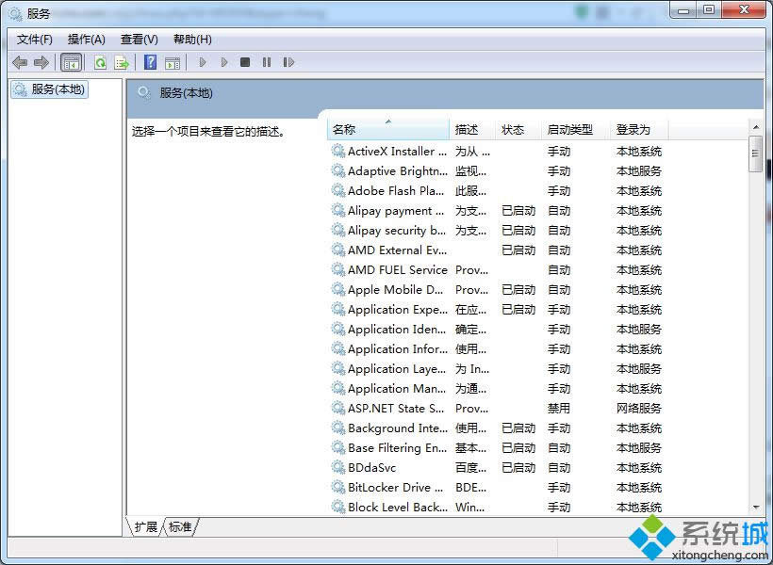The width and height of the screenshot is (773, 565).
Task: Click 禁用 startup type of ASP.NET row
Action: tap(559, 408)
